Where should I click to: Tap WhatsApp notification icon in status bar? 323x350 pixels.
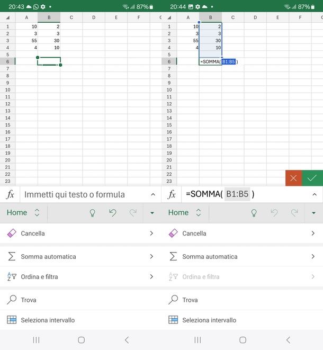36,7
